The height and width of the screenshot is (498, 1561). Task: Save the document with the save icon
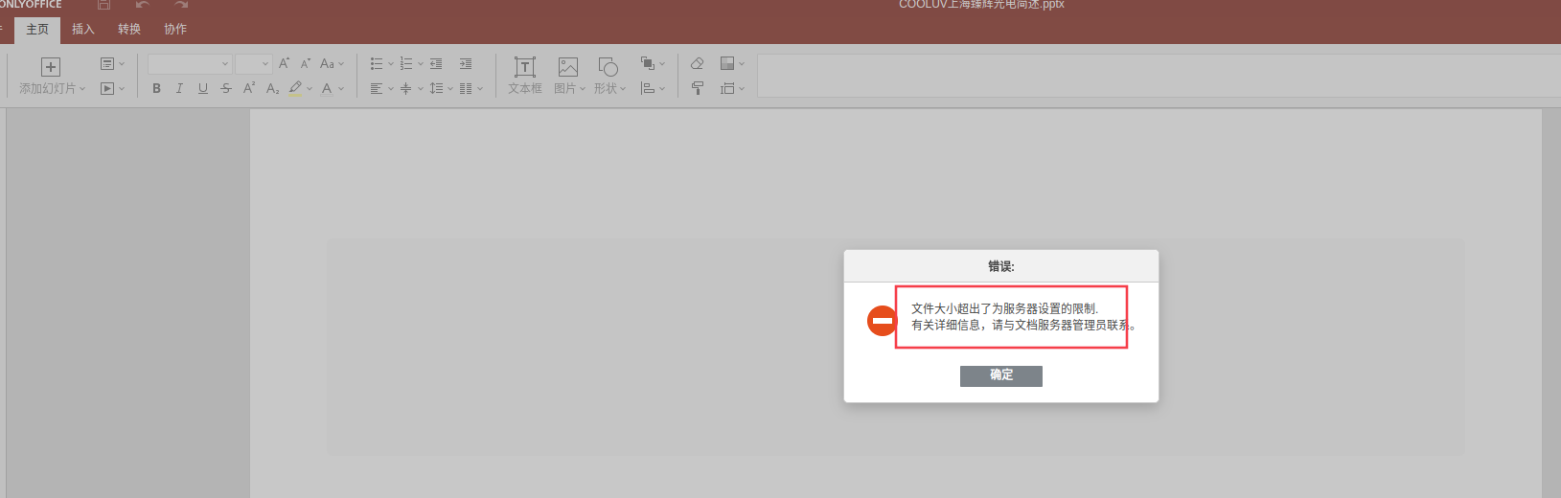pyautogui.click(x=104, y=5)
